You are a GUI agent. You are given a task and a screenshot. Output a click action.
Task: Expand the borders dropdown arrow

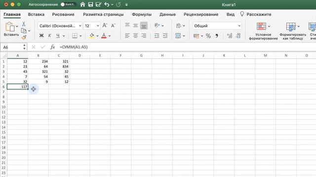coord(80,36)
